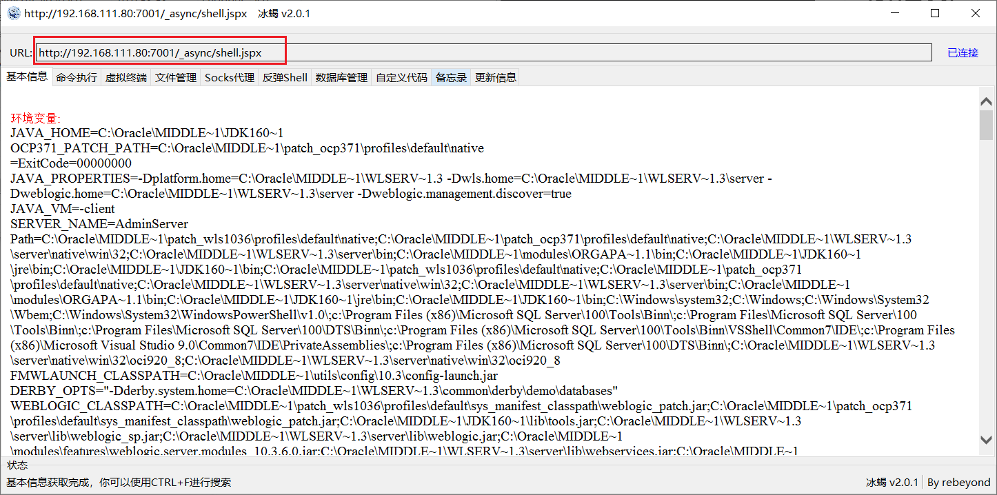This screenshot has width=997, height=495.
Task: Click the 已连接 connection status text
Action: pos(963,52)
